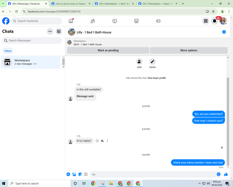This screenshot has height=187, width=233.
Task: Open the Marketplace chat in list
Action: coord(31,62)
